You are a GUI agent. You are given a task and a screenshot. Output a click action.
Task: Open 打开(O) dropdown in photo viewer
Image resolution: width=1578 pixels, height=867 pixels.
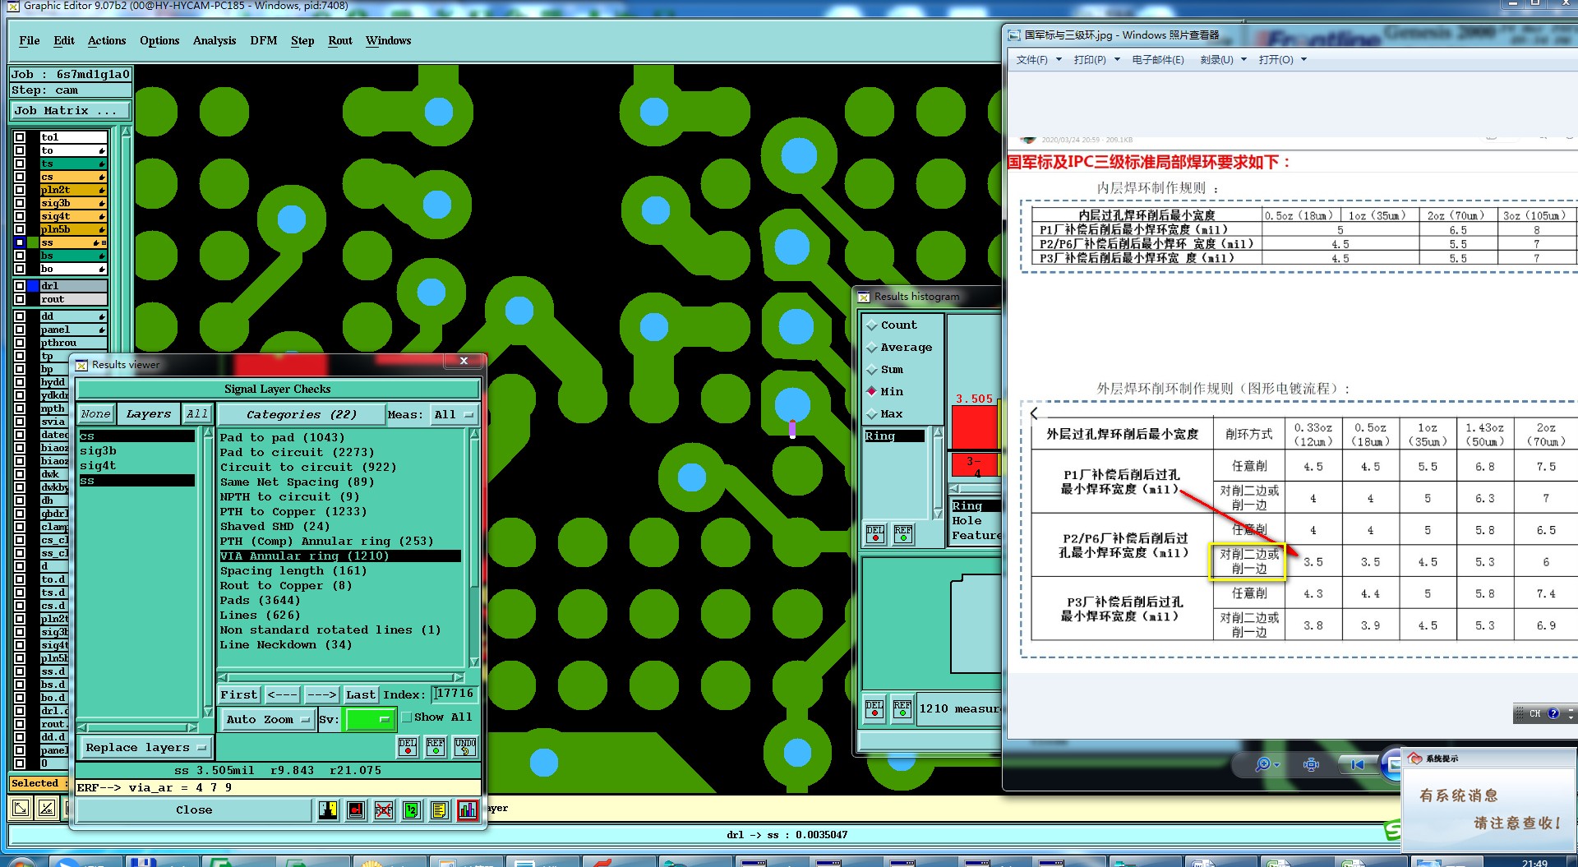1282,60
